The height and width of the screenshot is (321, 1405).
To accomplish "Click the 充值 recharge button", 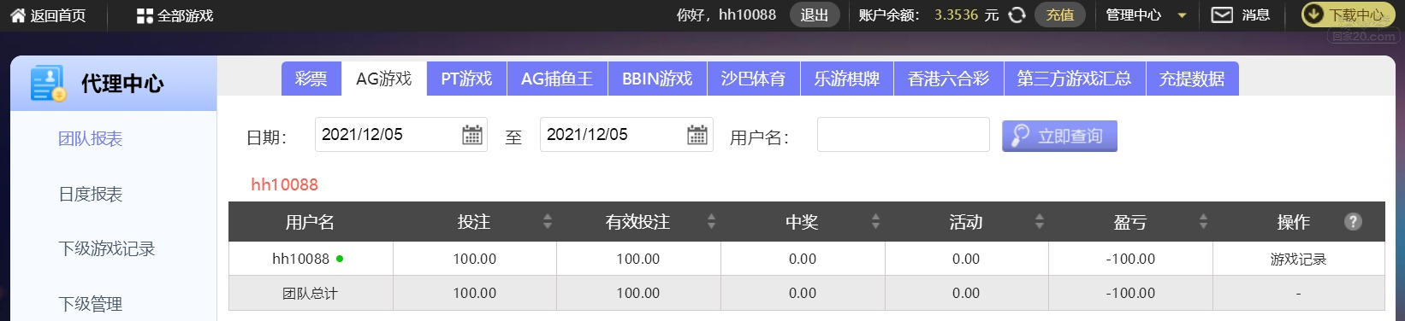I will (x=1060, y=15).
